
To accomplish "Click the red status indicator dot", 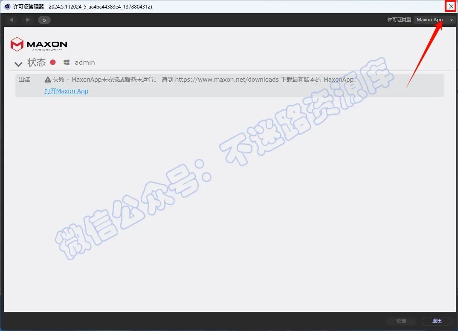I will pos(53,62).
